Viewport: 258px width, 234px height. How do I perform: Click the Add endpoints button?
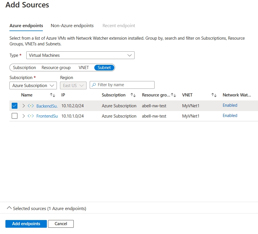pos(26,224)
